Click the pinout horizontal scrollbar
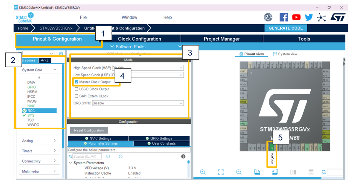This screenshot has height=184, width=350. point(257,178)
